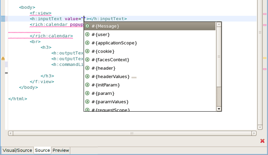
Task: Click the warning marker in left gutter
Action: coord(3,58)
